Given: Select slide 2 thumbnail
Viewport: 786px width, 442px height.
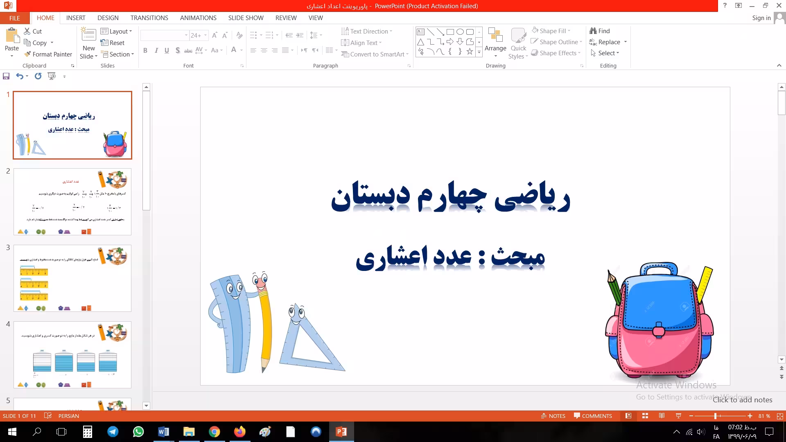Looking at the screenshot, I should pyautogui.click(x=72, y=202).
